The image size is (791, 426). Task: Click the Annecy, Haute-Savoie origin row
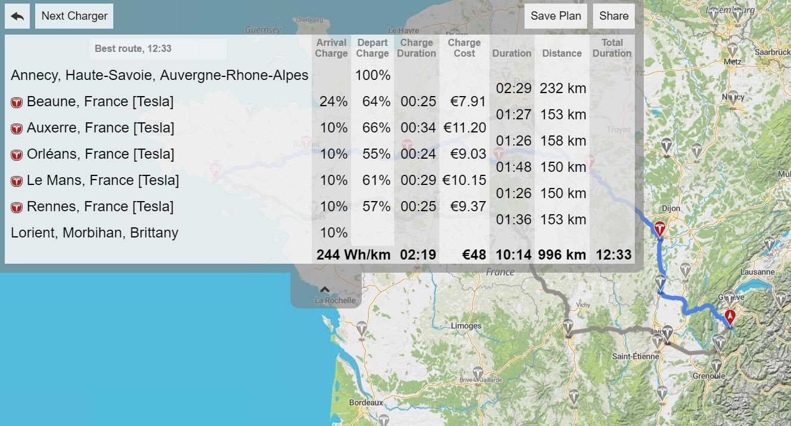[160, 76]
